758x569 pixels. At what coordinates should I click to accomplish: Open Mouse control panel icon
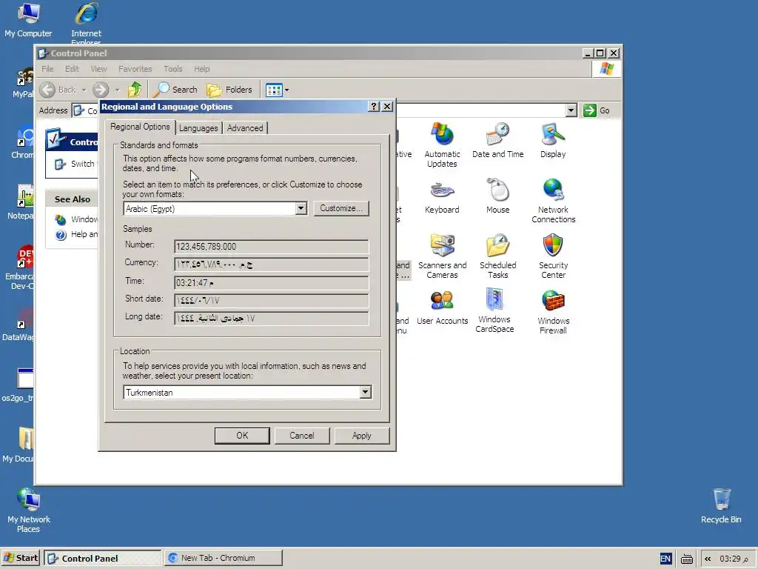click(497, 196)
